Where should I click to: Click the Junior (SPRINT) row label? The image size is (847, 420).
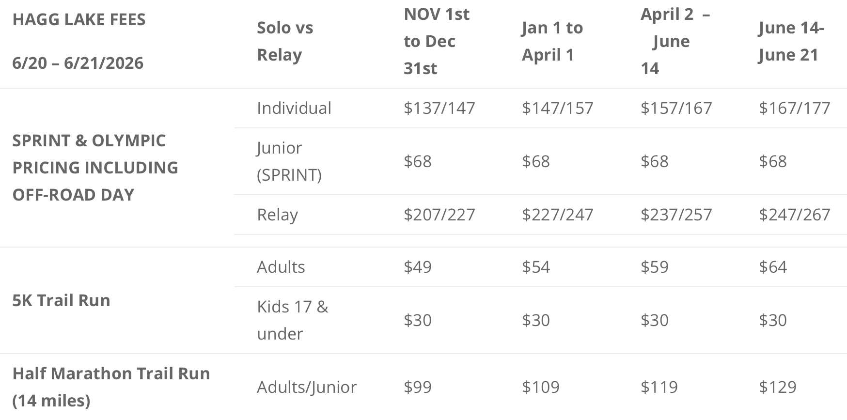[x=289, y=161]
